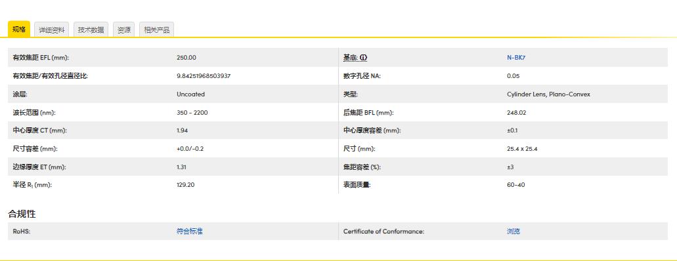This screenshot has height=261, width=677.
Task: Open the 技术数据 tab
Action: pos(91,30)
